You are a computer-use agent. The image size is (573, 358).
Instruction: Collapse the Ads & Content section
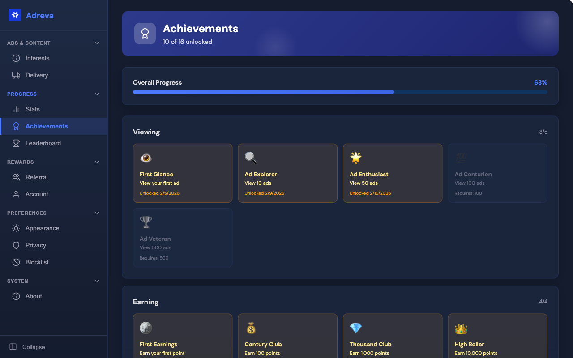pyautogui.click(x=97, y=43)
